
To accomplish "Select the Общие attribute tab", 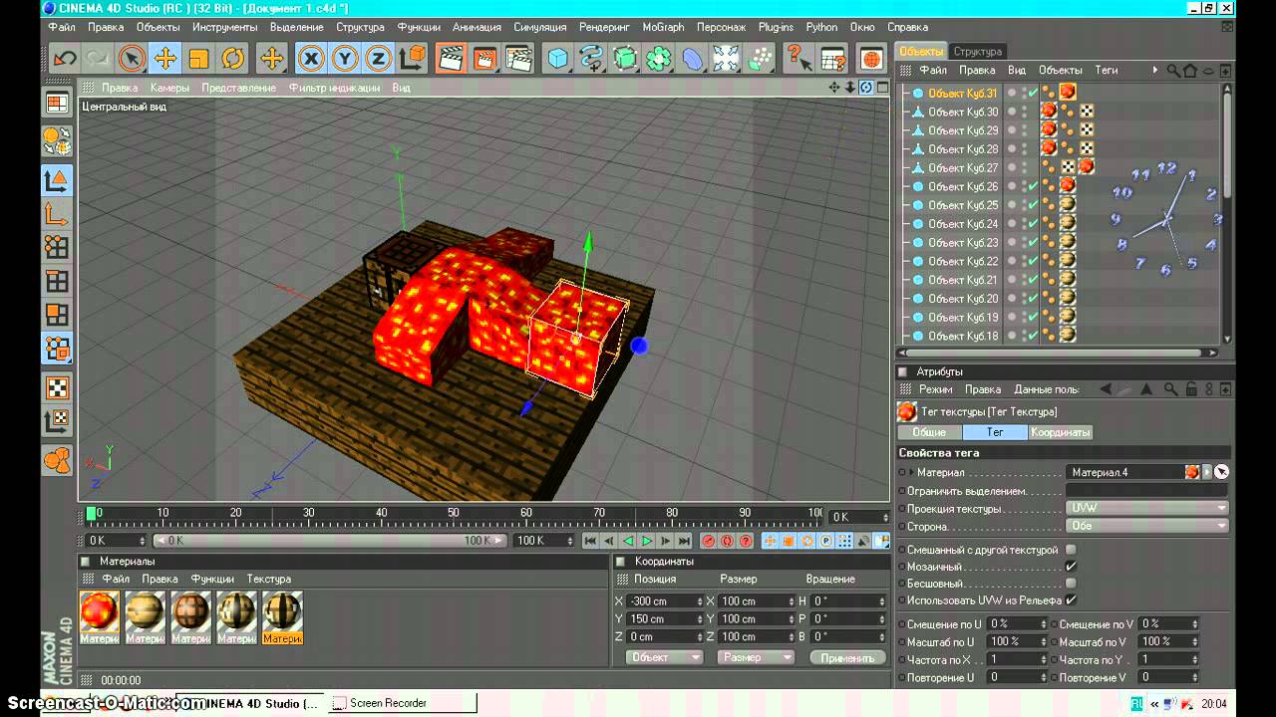I will [x=929, y=432].
